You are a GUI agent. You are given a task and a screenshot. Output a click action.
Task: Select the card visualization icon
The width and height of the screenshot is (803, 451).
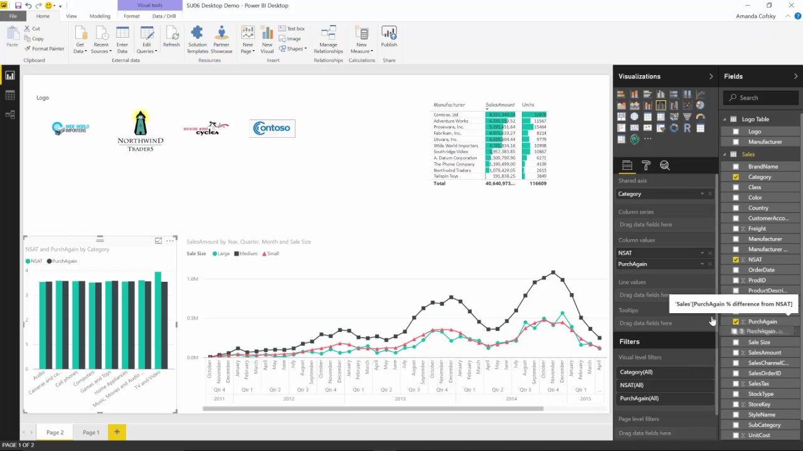[634, 128]
